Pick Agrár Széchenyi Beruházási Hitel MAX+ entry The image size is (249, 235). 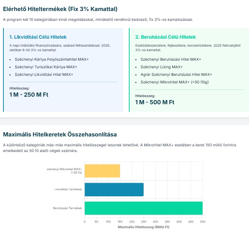point(176,74)
